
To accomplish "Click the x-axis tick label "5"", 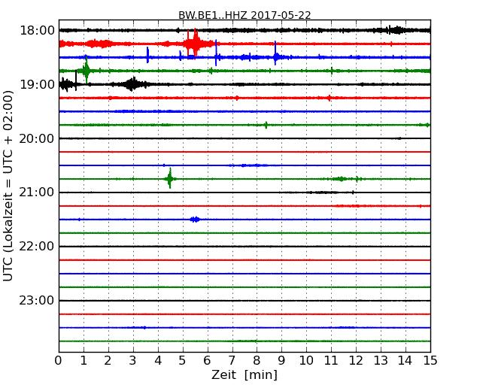I will pos(183,361).
